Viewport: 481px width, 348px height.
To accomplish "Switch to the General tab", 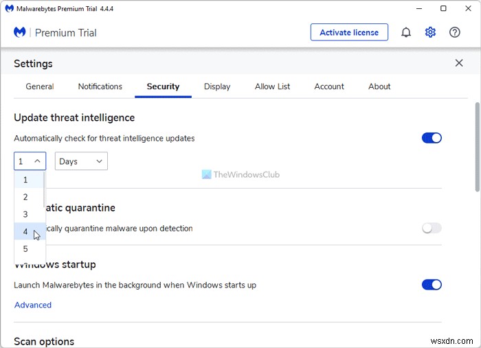I will tap(40, 86).
